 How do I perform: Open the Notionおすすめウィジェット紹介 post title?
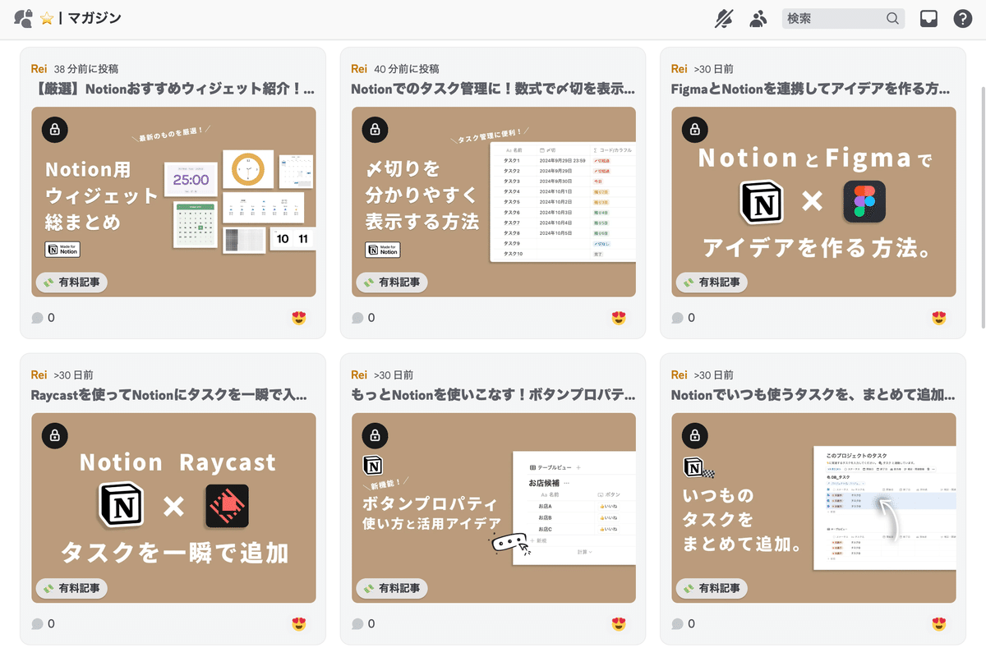pyautogui.click(x=173, y=88)
